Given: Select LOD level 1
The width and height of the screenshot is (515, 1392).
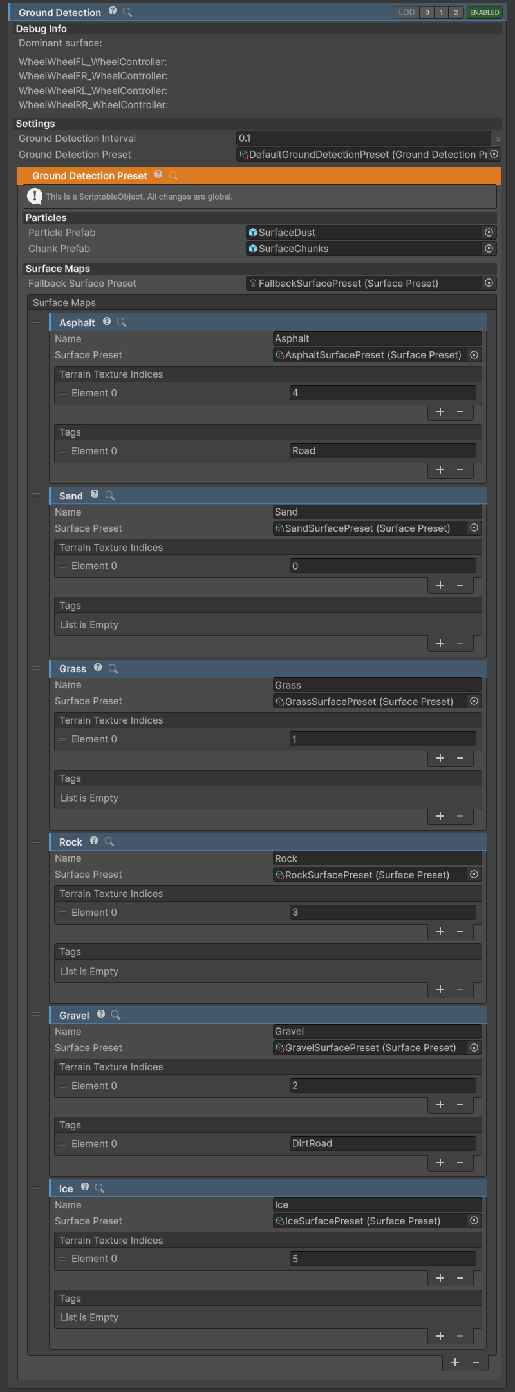Looking at the screenshot, I should click(x=441, y=12).
